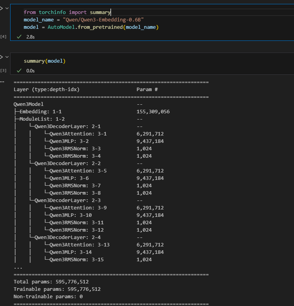This screenshot has width=294, height=306.
Task: Click execution count [3] label
Action: [4, 70]
